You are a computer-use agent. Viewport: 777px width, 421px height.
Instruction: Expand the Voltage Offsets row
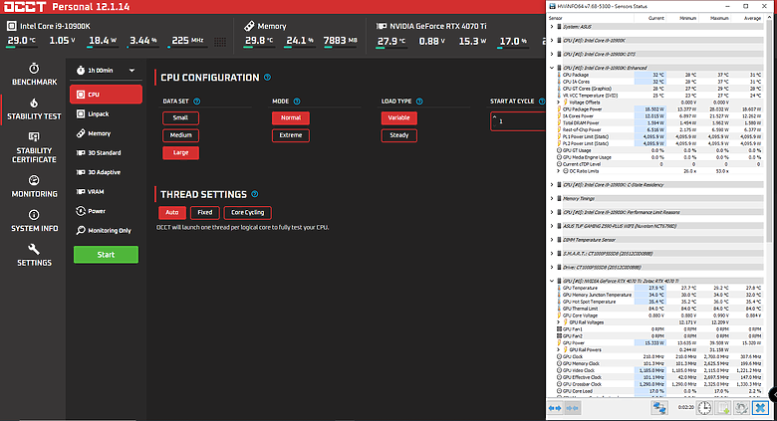[559, 103]
